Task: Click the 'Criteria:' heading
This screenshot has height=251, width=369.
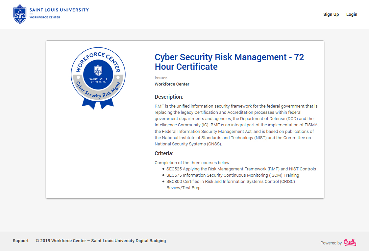Action: coord(164,153)
